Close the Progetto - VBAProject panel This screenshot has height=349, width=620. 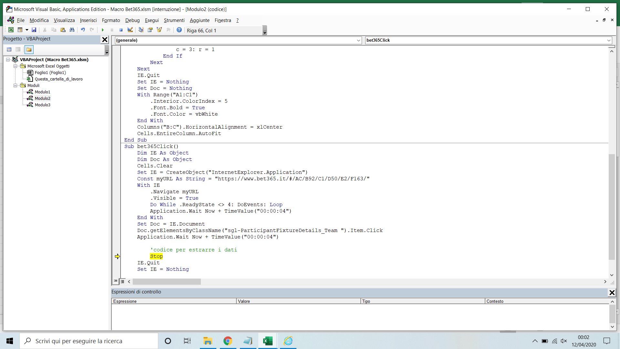[x=105, y=39]
